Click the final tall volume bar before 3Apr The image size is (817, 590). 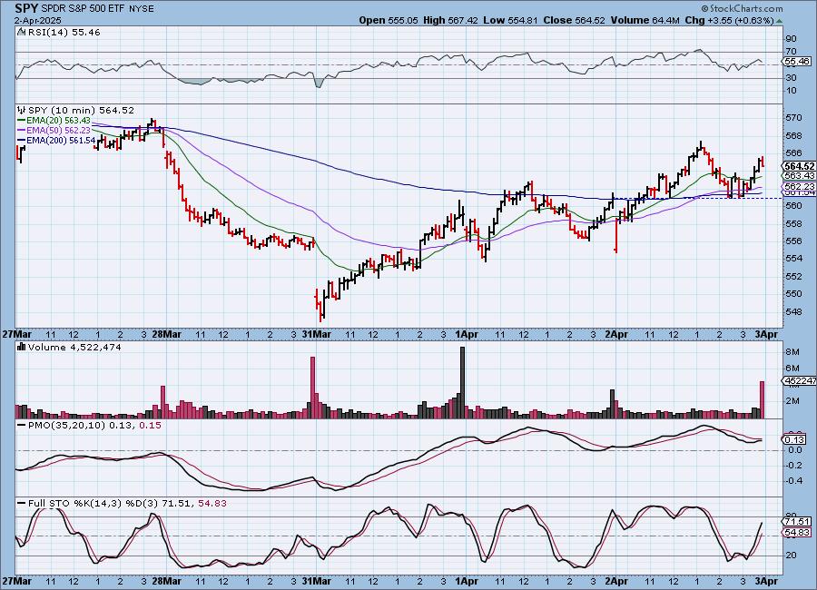(763, 399)
